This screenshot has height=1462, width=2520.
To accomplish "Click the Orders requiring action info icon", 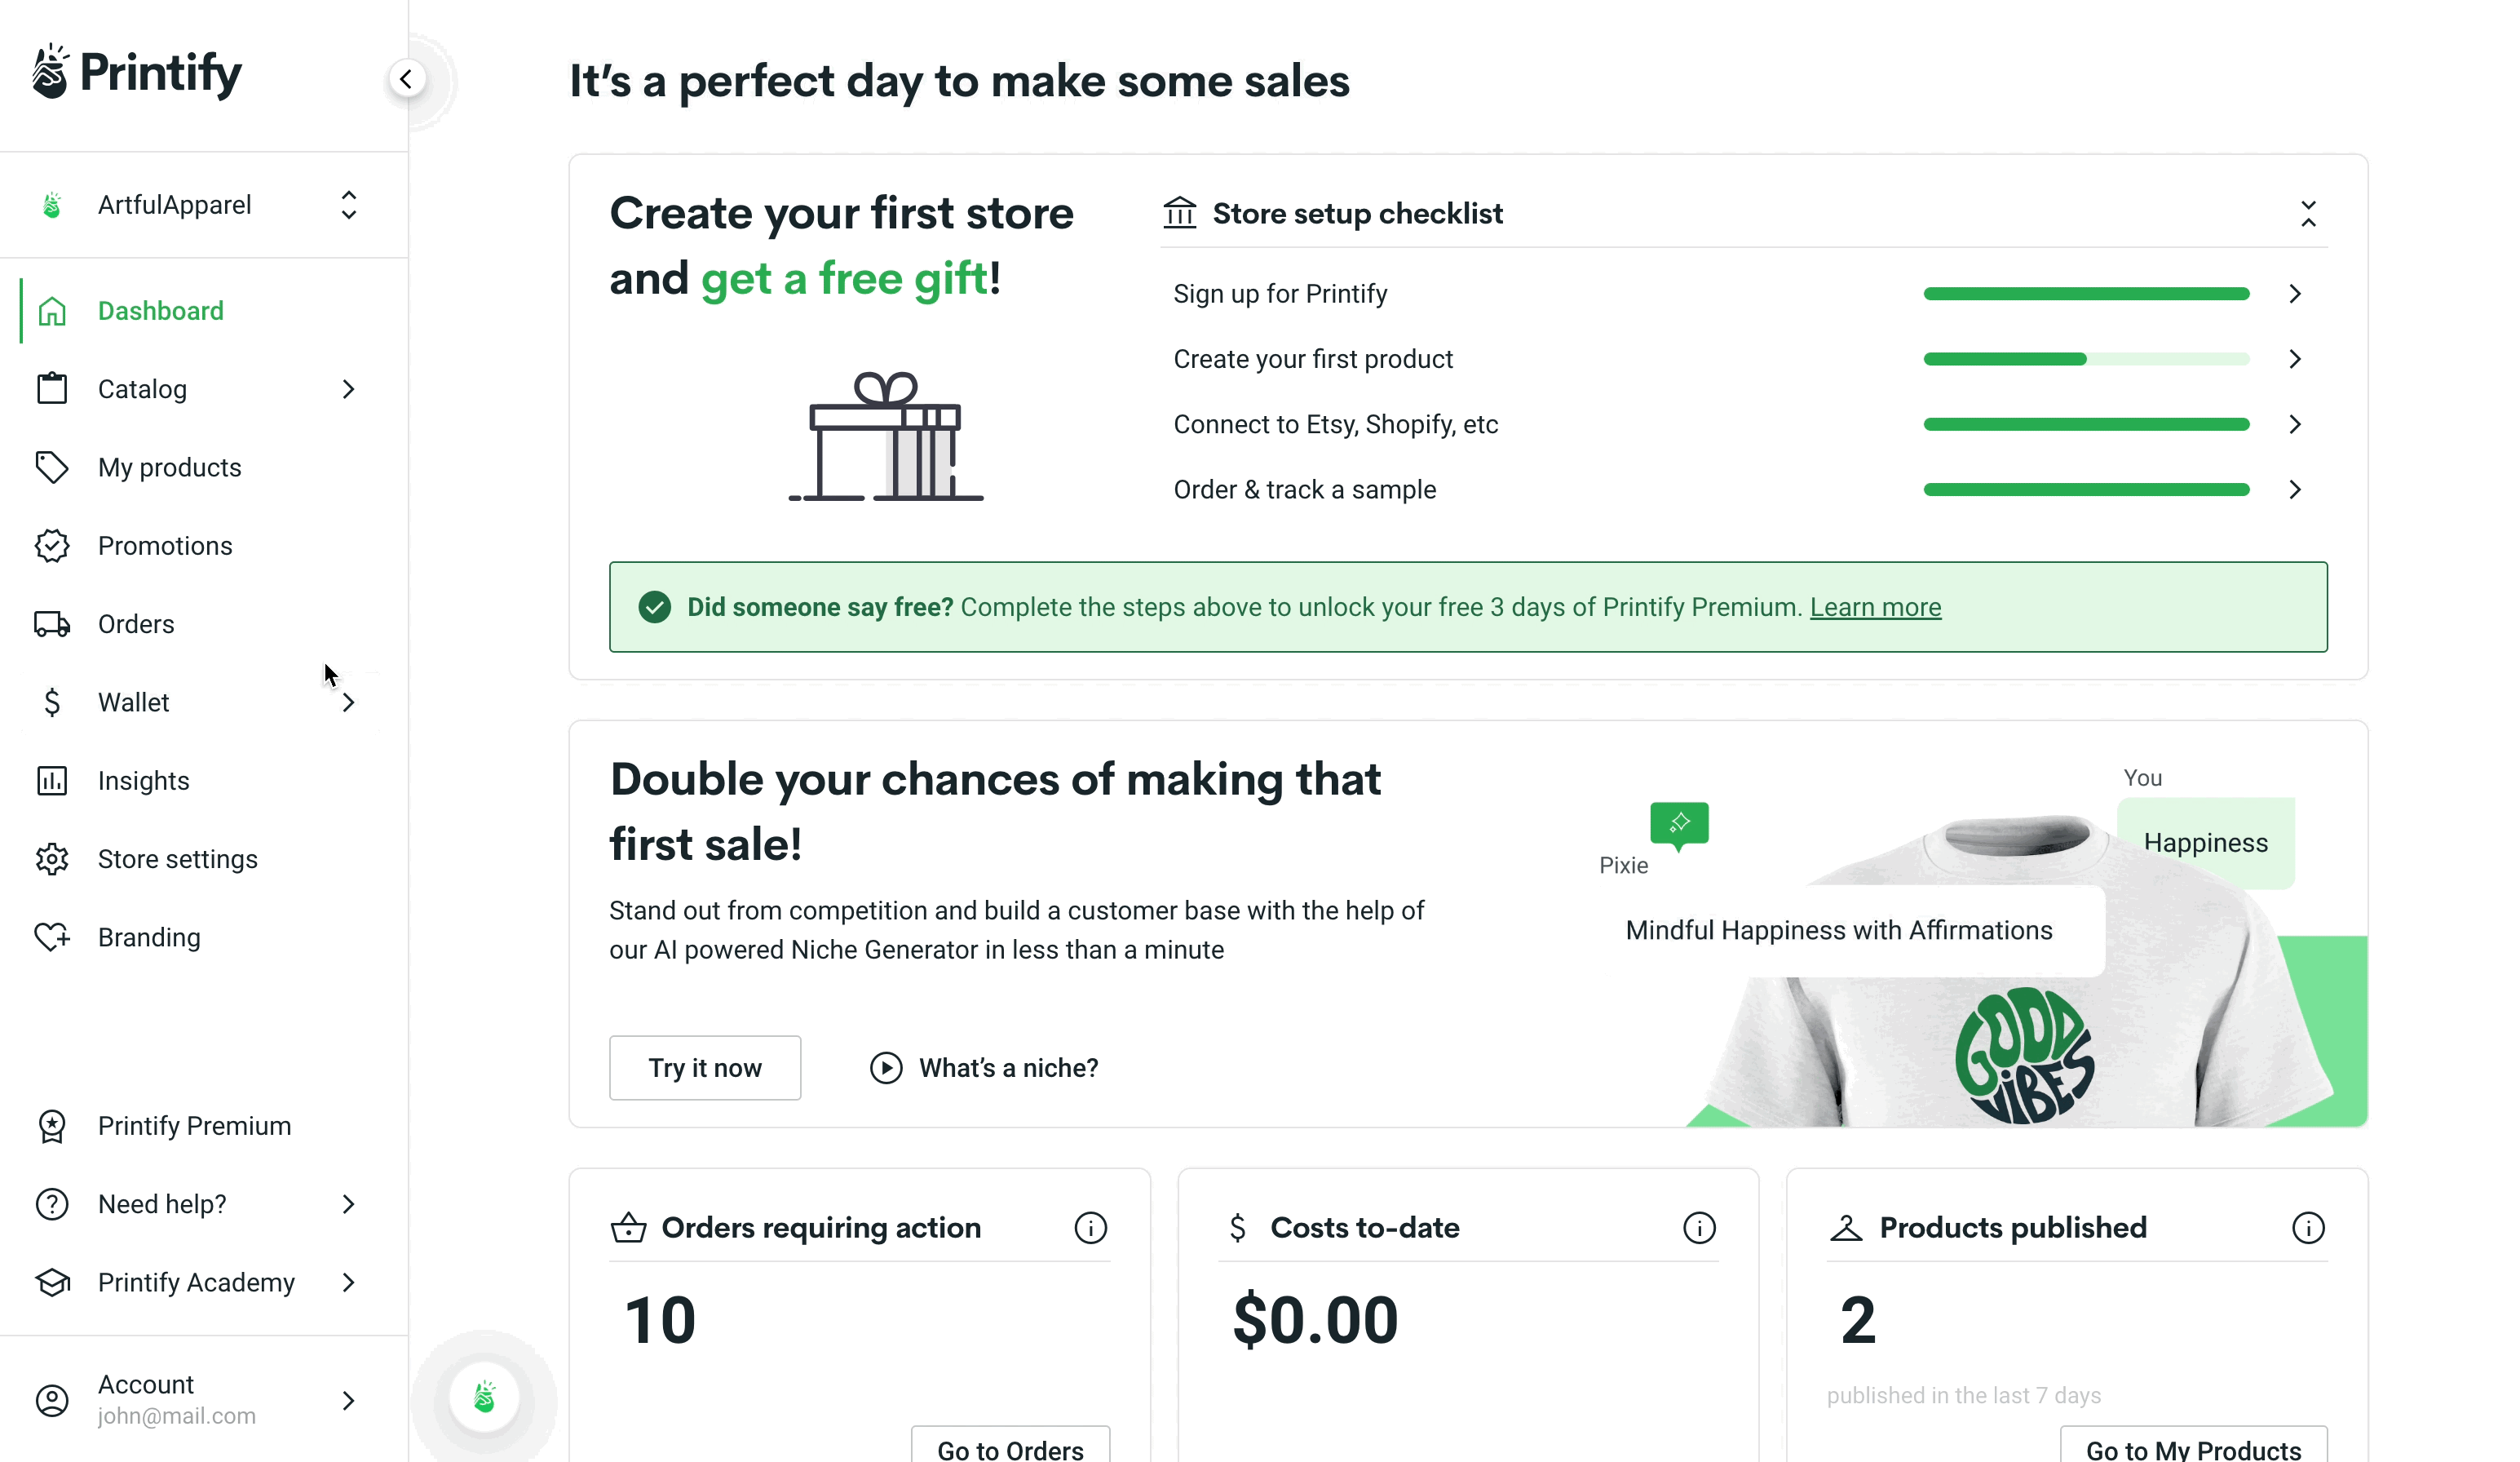I will [x=1090, y=1228].
